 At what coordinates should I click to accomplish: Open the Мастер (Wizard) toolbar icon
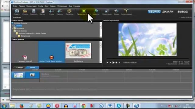coord(42,12)
